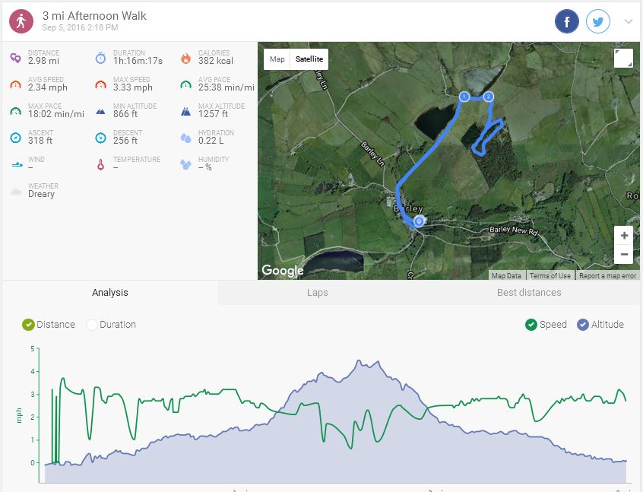Click the max altitude mountain icon
This screenshot has width=643, height=492.
185,111
